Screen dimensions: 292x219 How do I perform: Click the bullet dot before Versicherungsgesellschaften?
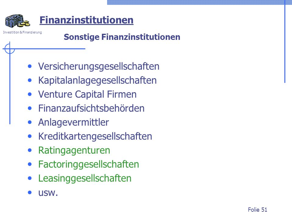click(x=30, y=66)
